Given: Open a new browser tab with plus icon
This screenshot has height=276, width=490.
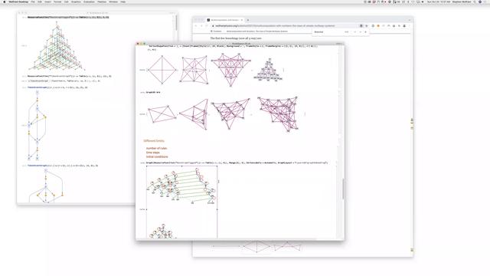Looking at the screenshot, I should click(248, 20).
